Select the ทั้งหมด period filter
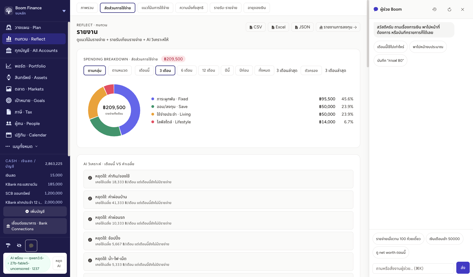 264,70
